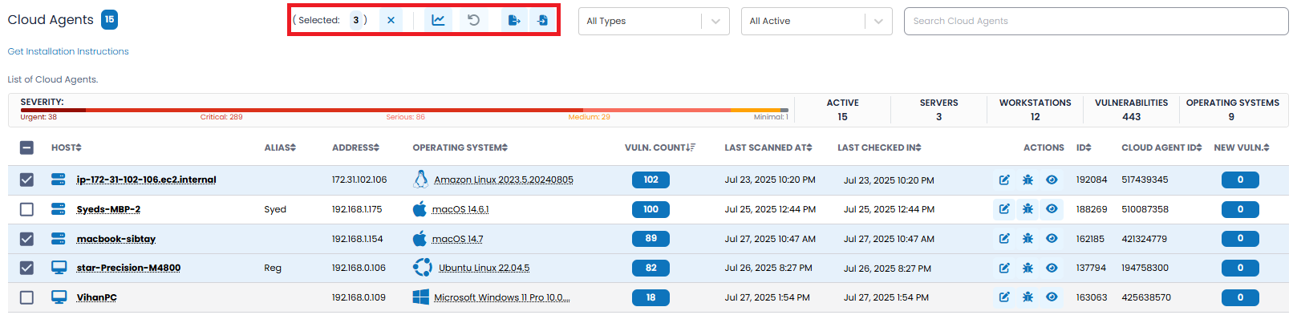This screenshot has width=1293, height=315.
Task: Click the import file icon
Action: point(542,20)
